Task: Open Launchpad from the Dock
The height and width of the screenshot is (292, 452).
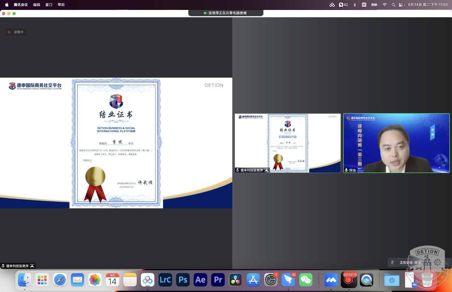Action: pos(42,280)
